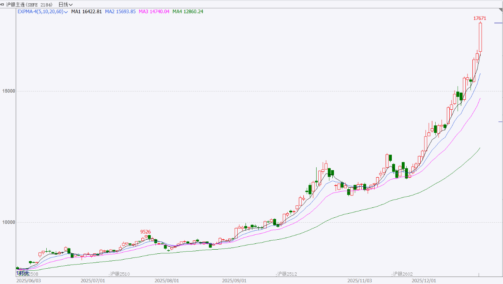The height and width of the screenshot is (284, 503).
Task: Select the green MA4 12860.24 label
Action: point(188,12)
